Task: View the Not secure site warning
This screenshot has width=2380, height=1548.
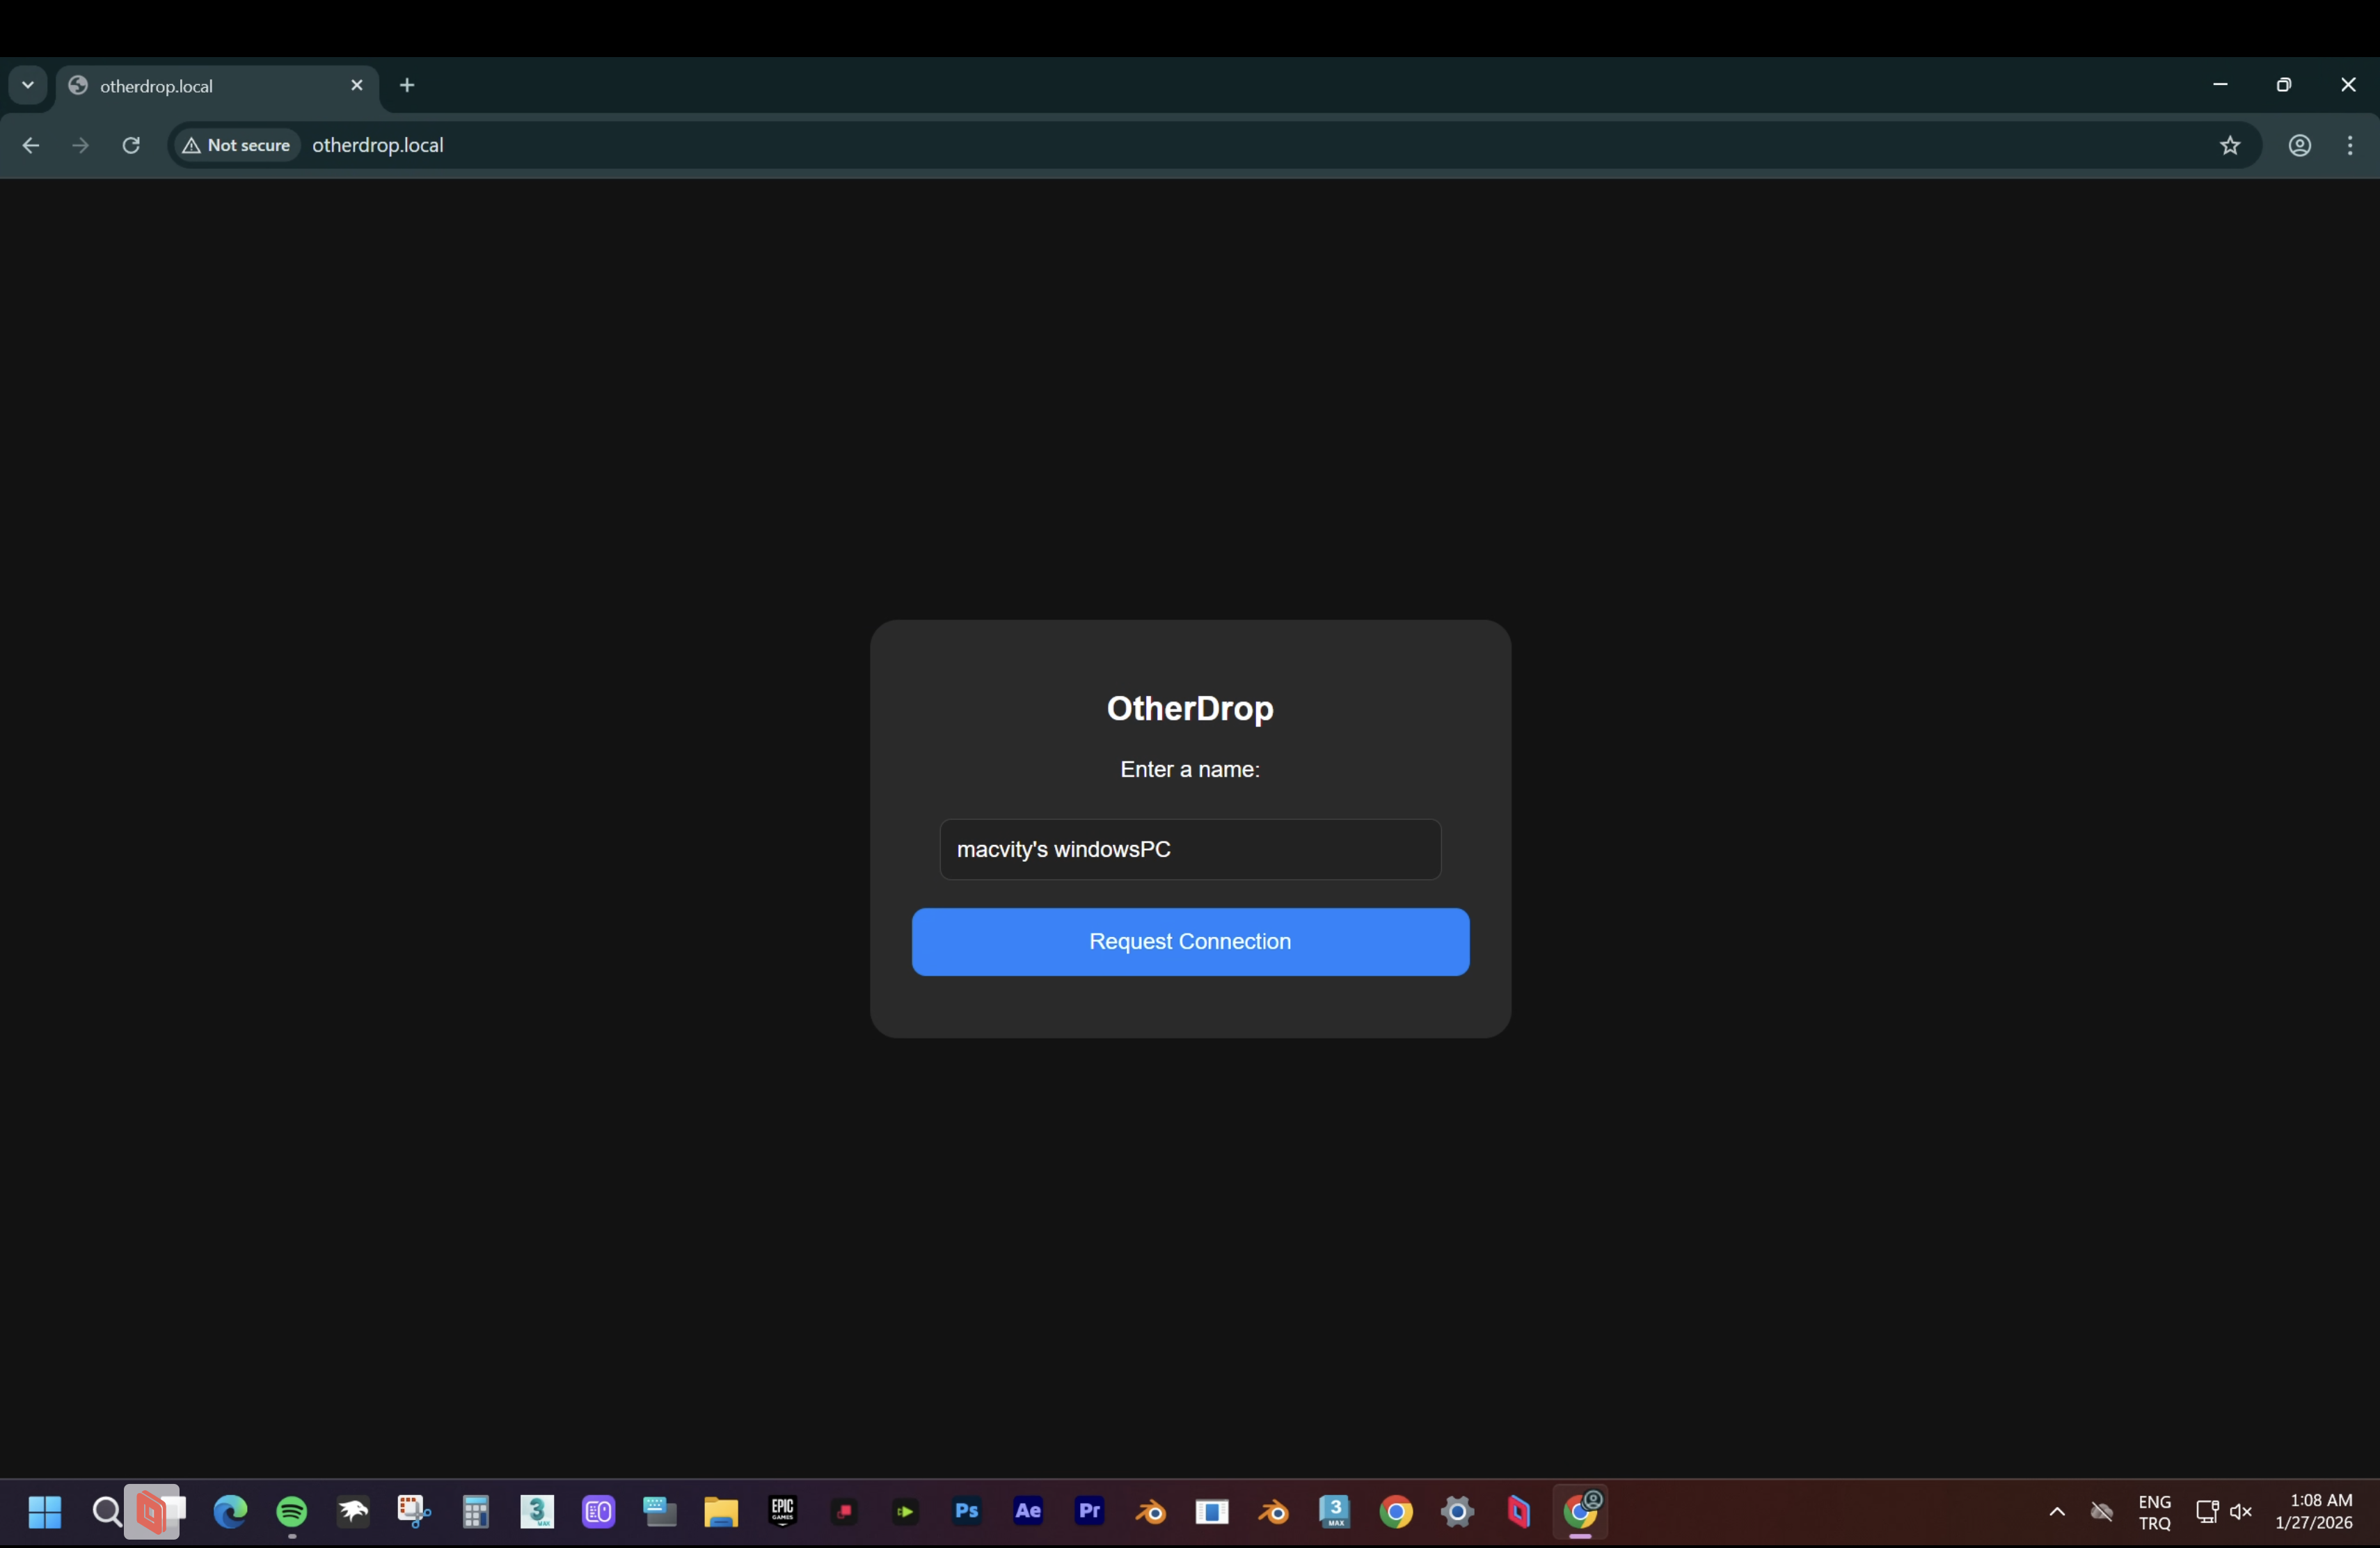Action: (x=236, y=145)
